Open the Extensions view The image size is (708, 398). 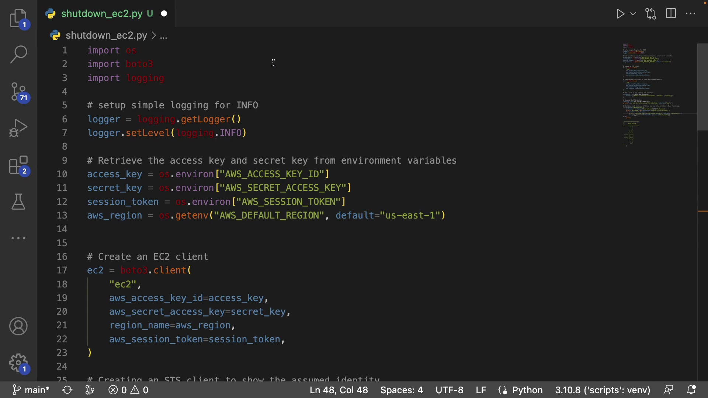pos(18,165)
